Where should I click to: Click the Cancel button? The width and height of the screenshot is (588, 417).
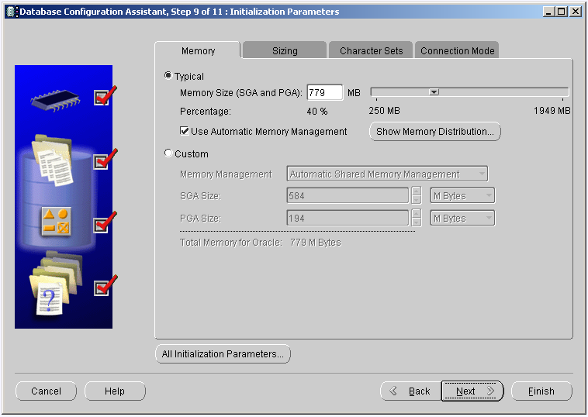[46, 391]
